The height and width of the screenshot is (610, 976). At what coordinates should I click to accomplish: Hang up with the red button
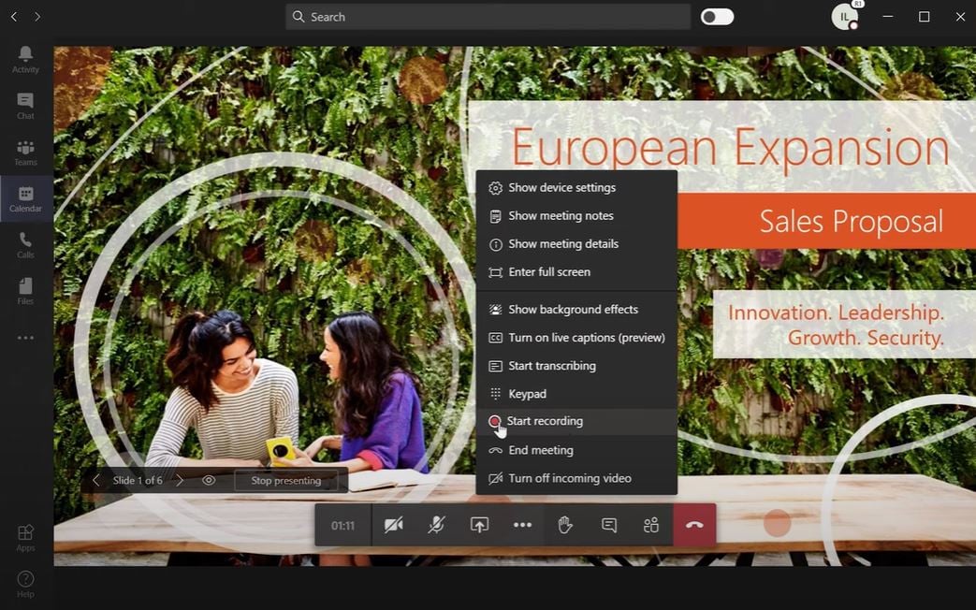[694, 526]
